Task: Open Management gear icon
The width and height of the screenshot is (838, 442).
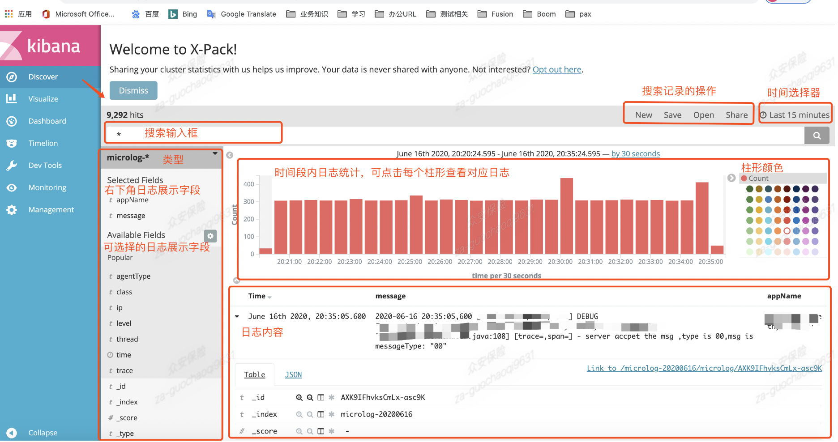Action: [12, 210]
